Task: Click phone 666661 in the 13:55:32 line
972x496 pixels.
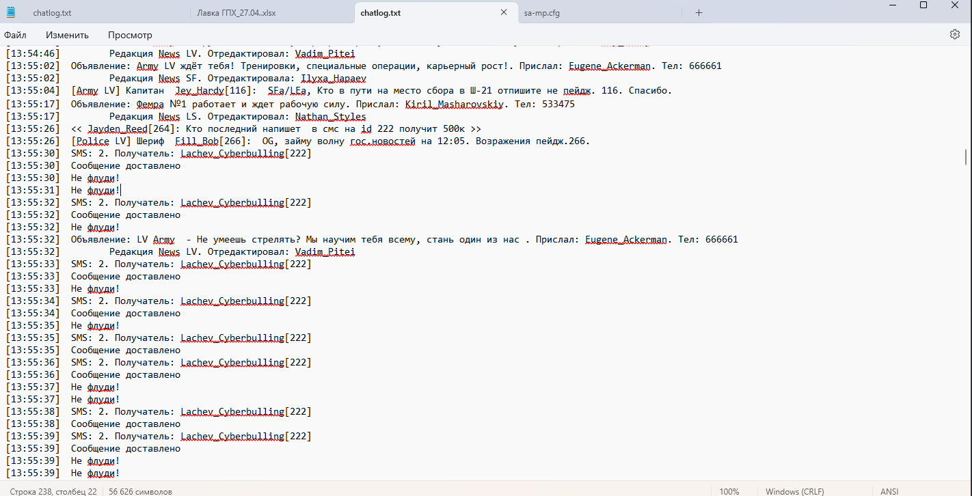Action: 722,240
